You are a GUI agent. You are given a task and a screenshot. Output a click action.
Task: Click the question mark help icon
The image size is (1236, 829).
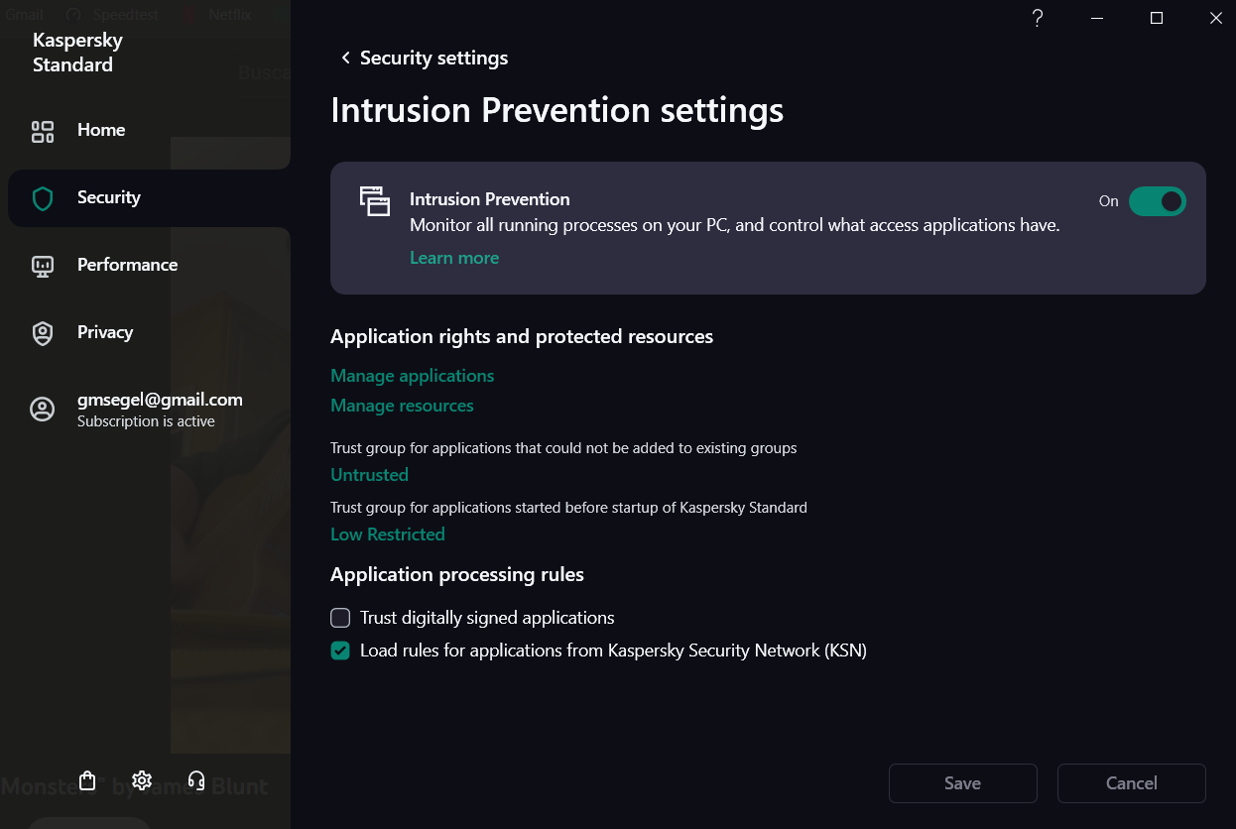1038,18
